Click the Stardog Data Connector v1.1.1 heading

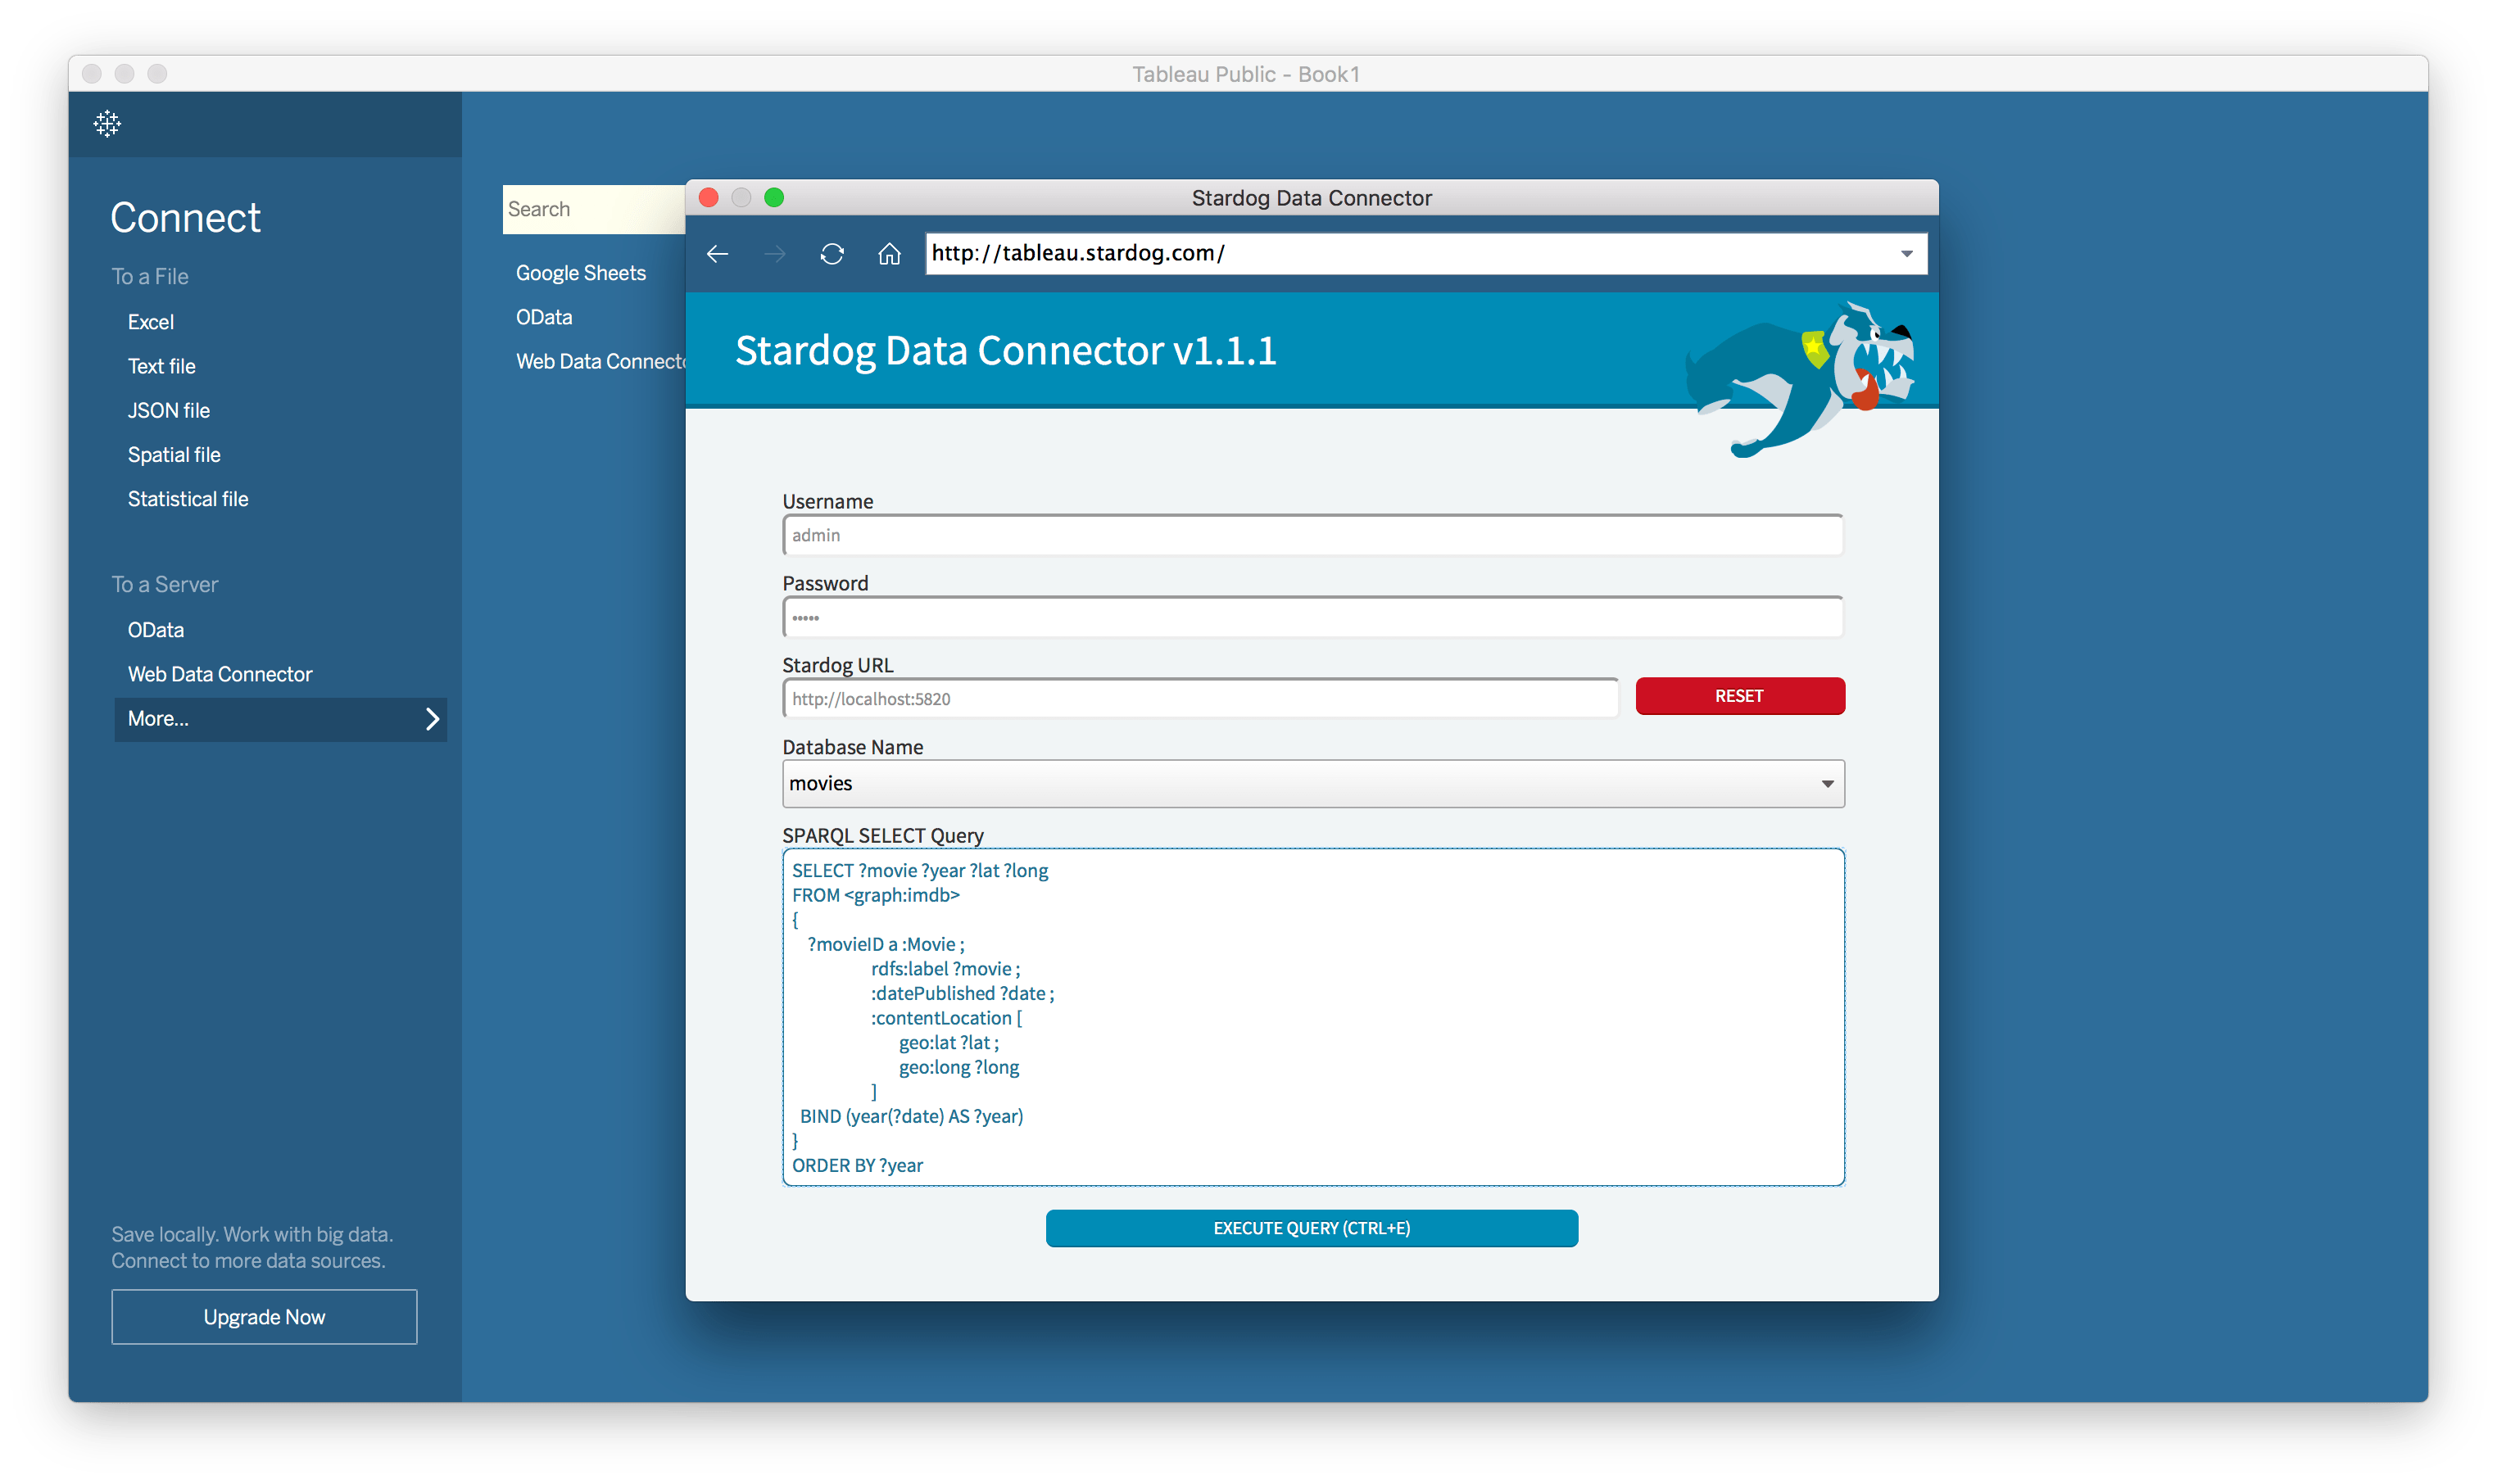[x=1006, y=351]
